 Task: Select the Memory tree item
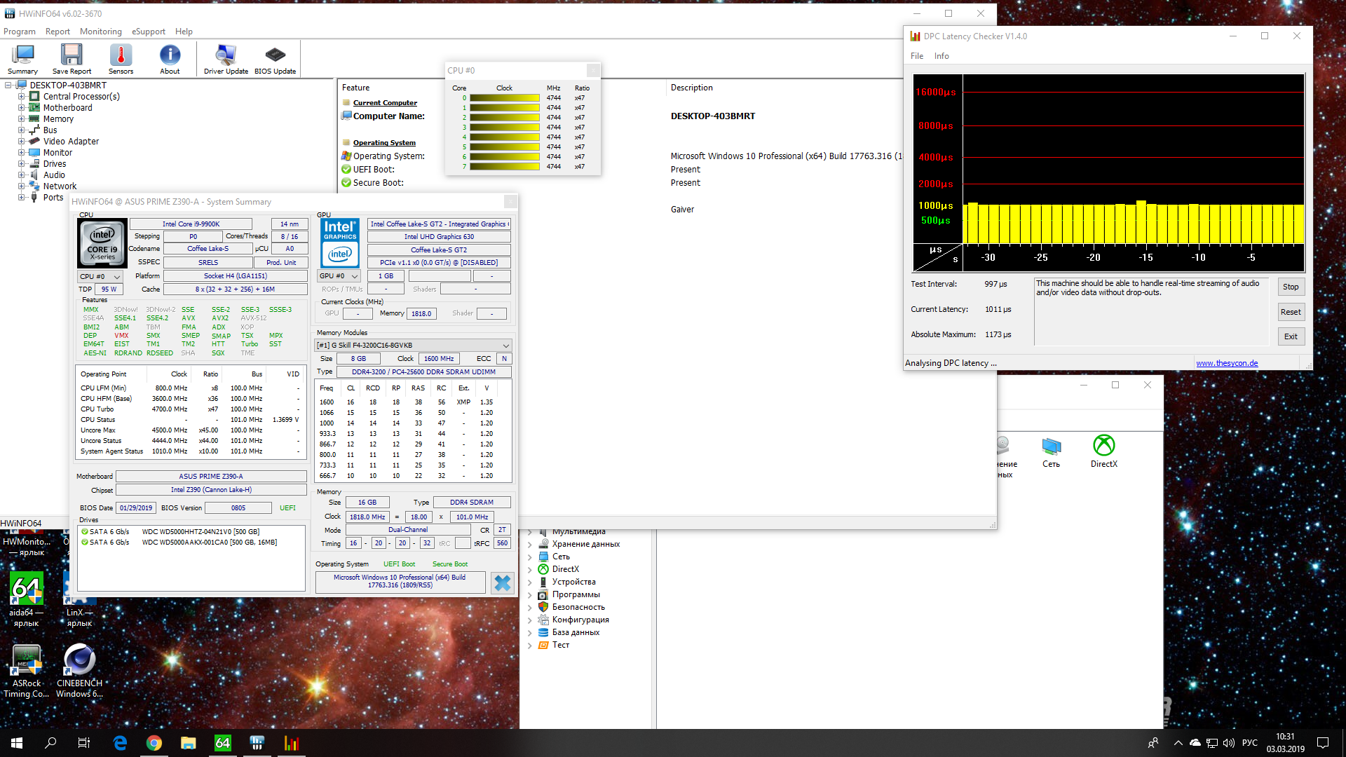[x=58, y=119]
